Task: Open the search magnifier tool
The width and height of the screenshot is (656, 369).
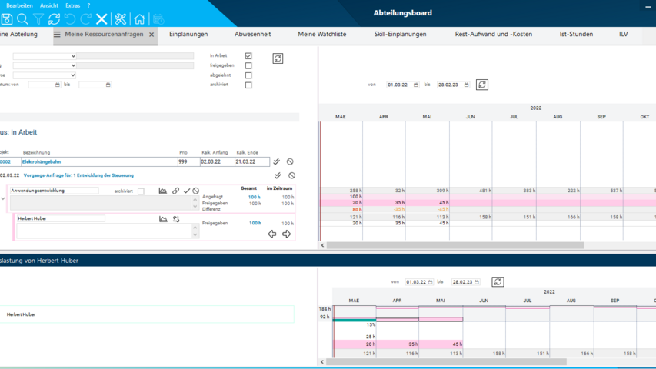Action: pyautogui.click(x=22, y=19)
